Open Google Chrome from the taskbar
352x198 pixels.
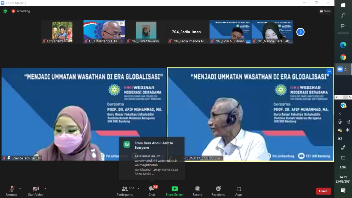point(343,57)
